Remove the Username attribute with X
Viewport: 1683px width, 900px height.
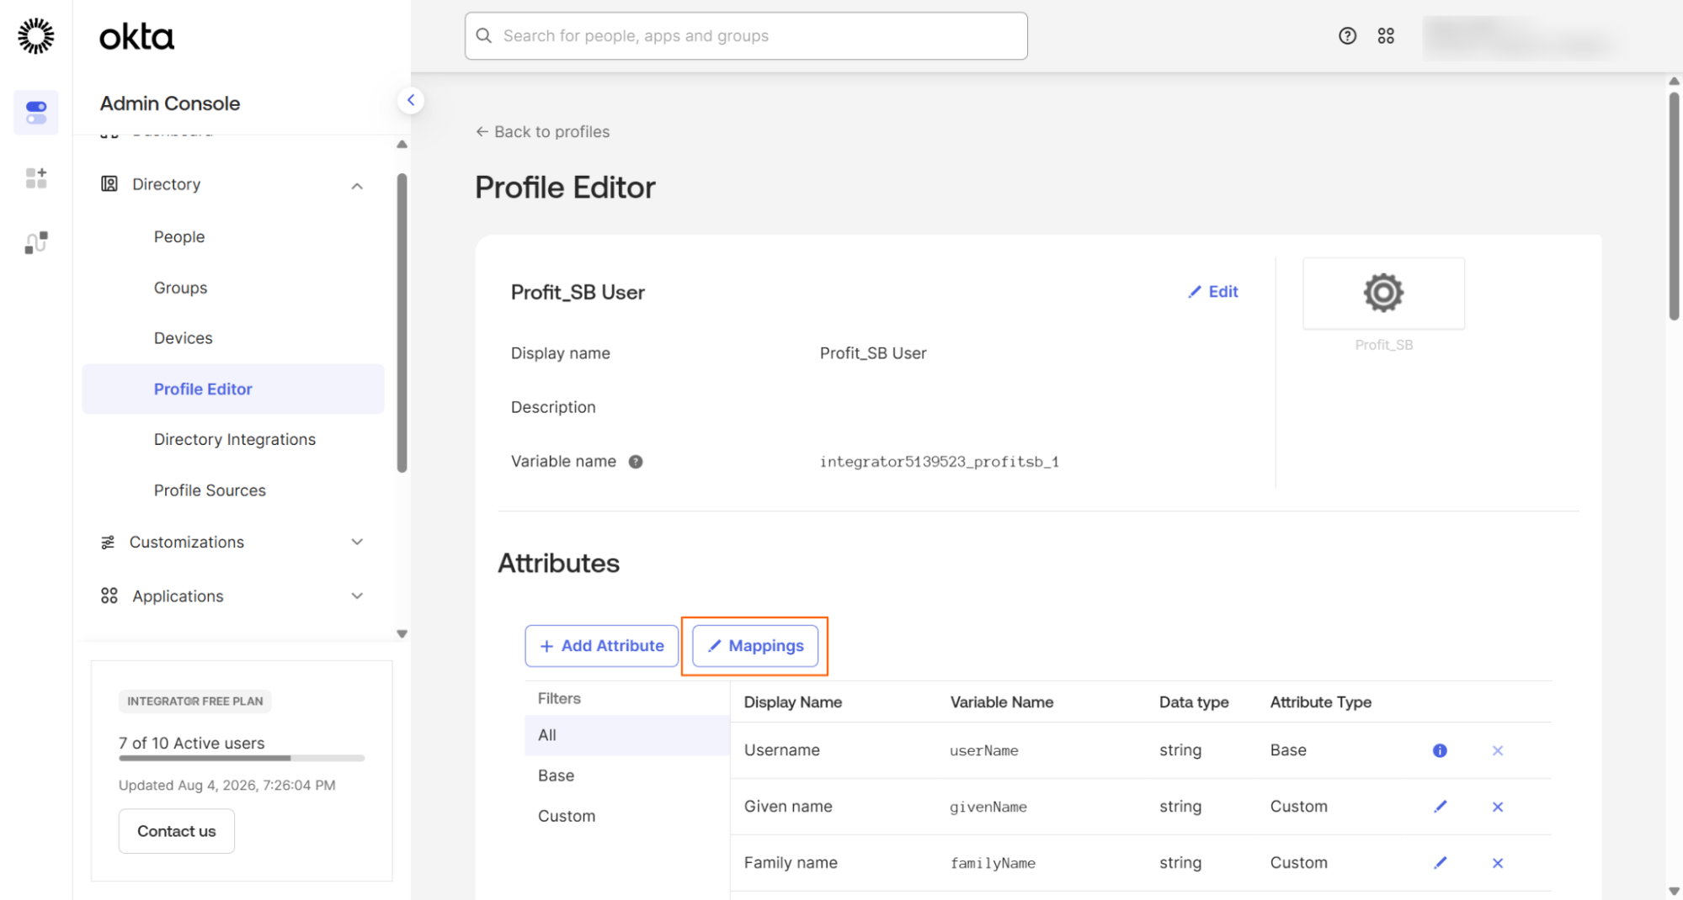[1498, 750]
